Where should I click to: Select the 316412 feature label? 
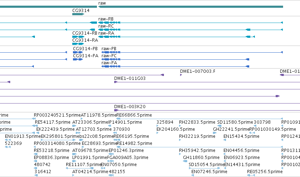[x=43, y=172]
